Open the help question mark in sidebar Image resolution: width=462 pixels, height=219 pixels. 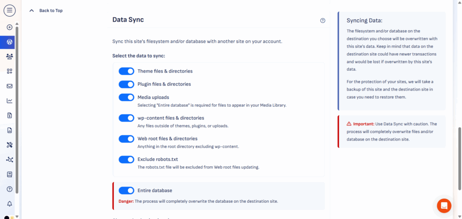coord(9,189)
